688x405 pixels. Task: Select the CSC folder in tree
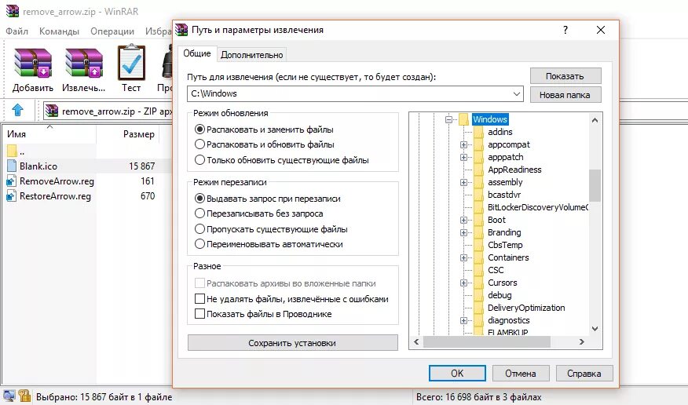point(496,270)
